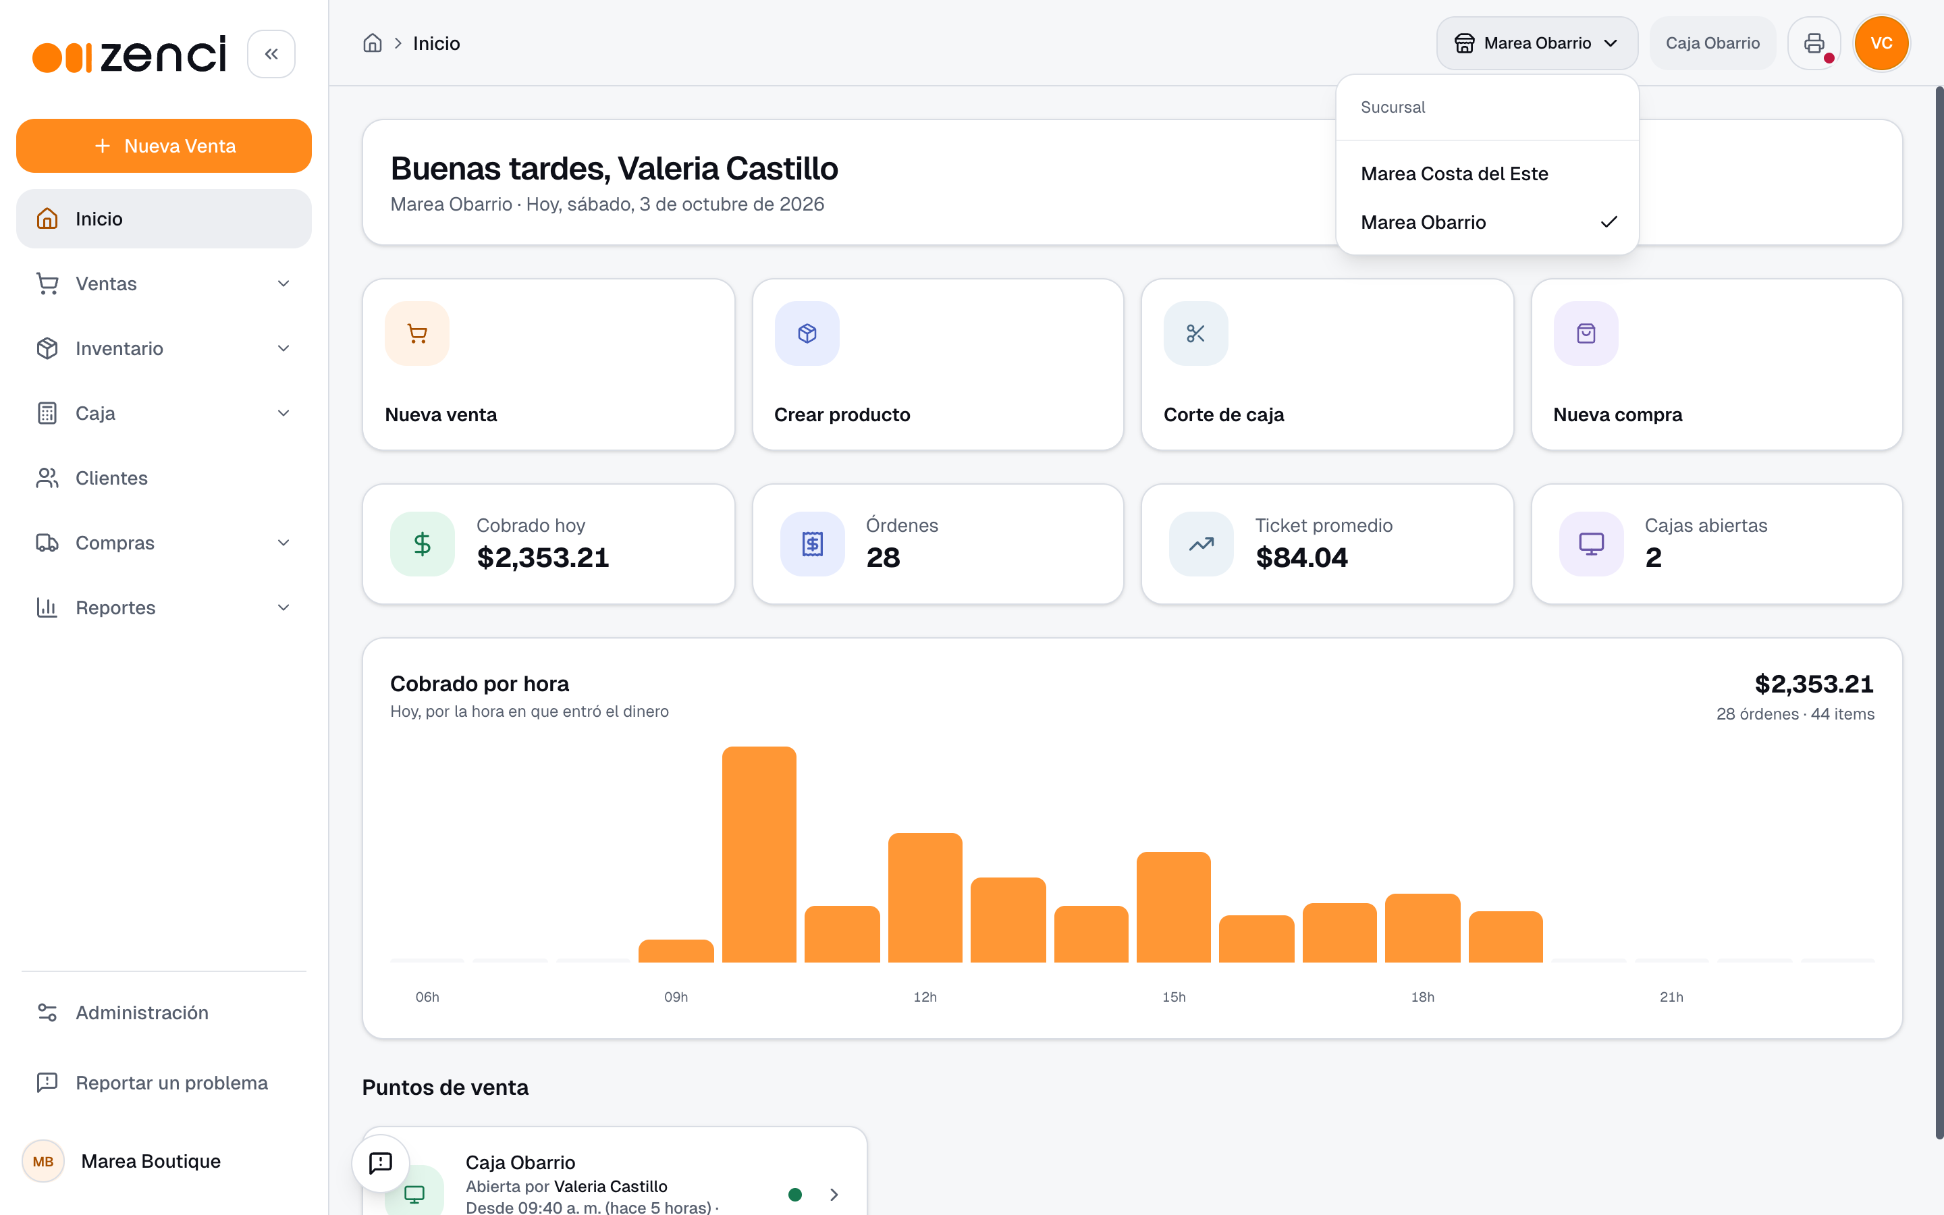Click the Marea Boutique organization name
1944x1215 pixels.
pos(151,1161)
